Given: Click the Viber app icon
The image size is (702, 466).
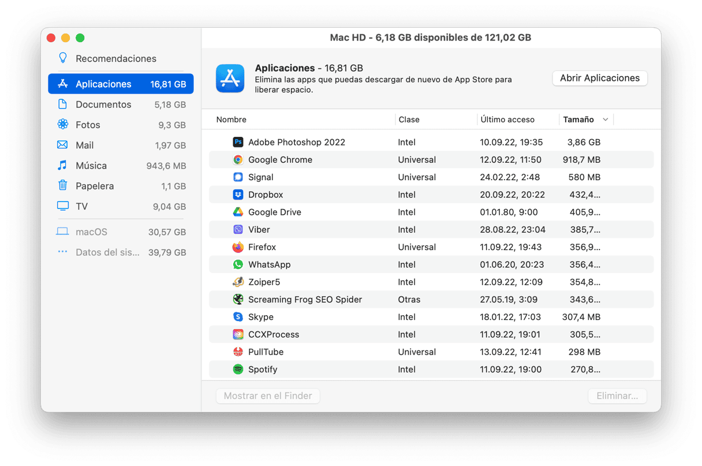Looking at the screenshot, I should 238,230.
